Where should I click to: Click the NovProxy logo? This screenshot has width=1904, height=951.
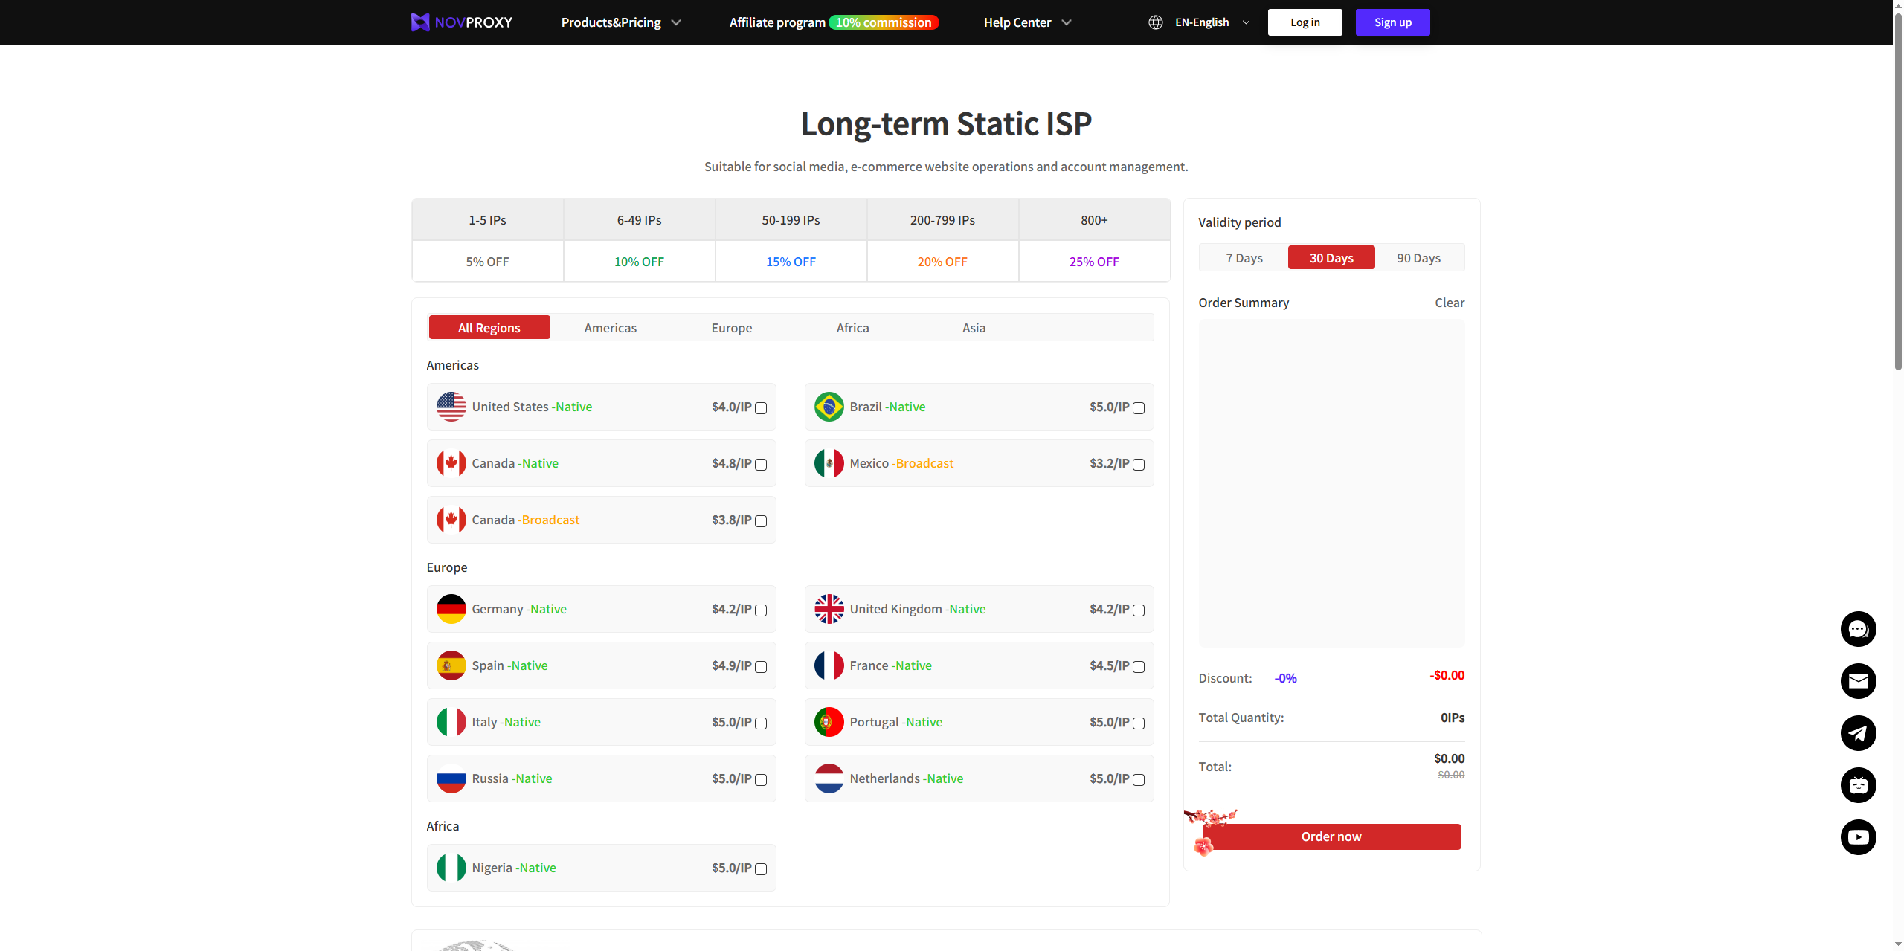pyautogui.click(x=461, y=22)
